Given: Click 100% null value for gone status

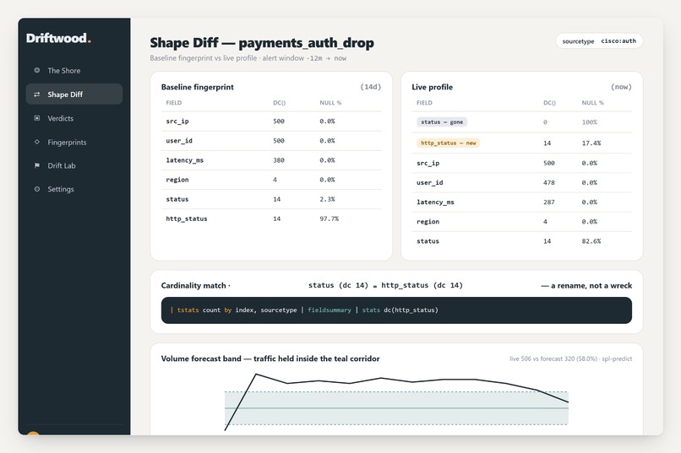Looking at the screenshot, I should tap(590, 122).
